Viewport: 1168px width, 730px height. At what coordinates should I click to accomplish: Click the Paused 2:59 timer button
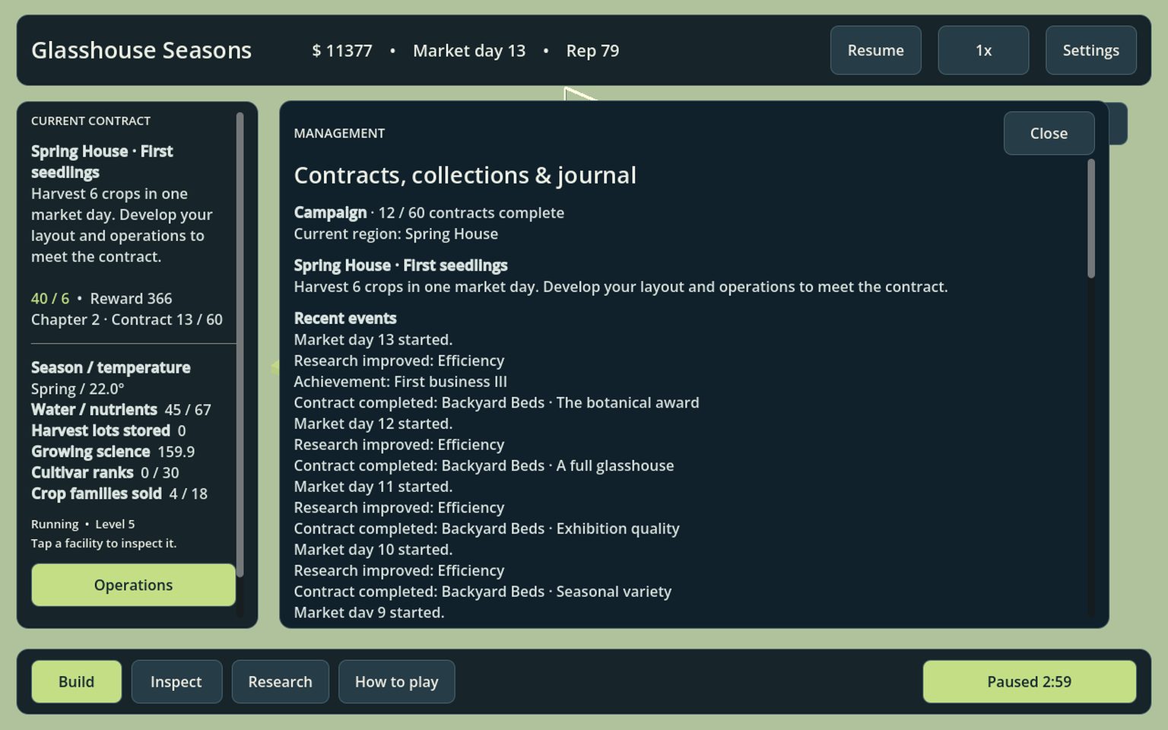click(1029, 681)
